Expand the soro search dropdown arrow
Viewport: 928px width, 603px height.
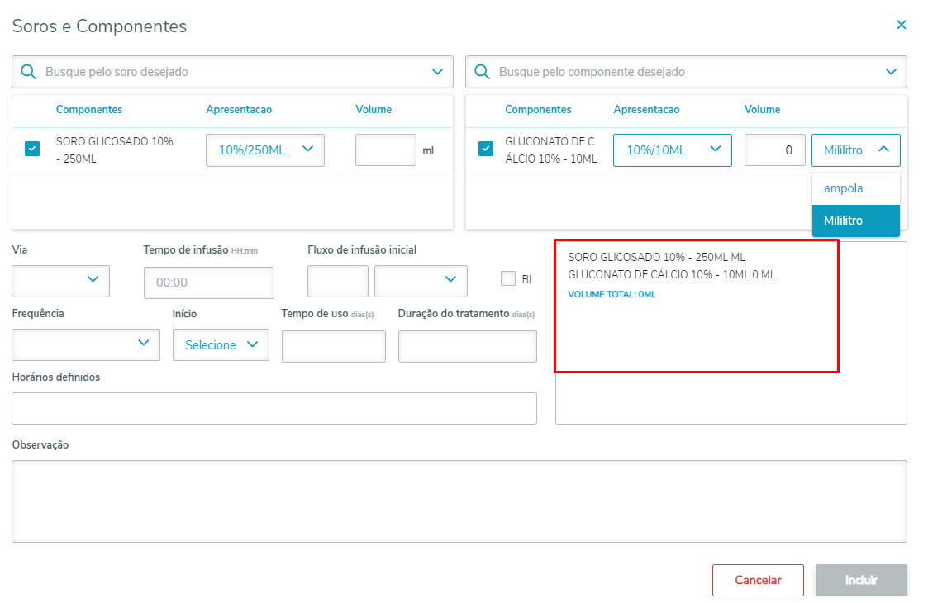tap(438, 72)
